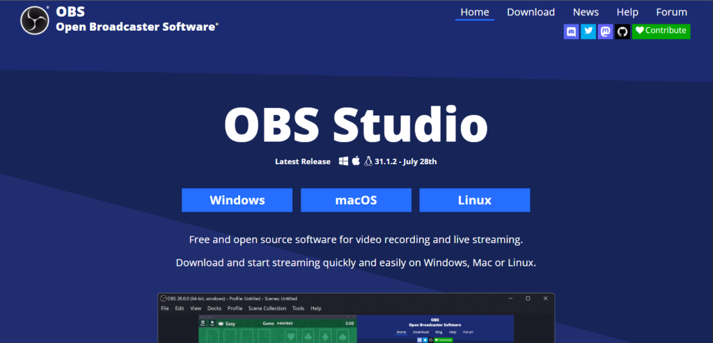Viewport: 713px width, 343px height.
Task: Click the Apple logo beside Latest Release
Action: pos(356,161)
